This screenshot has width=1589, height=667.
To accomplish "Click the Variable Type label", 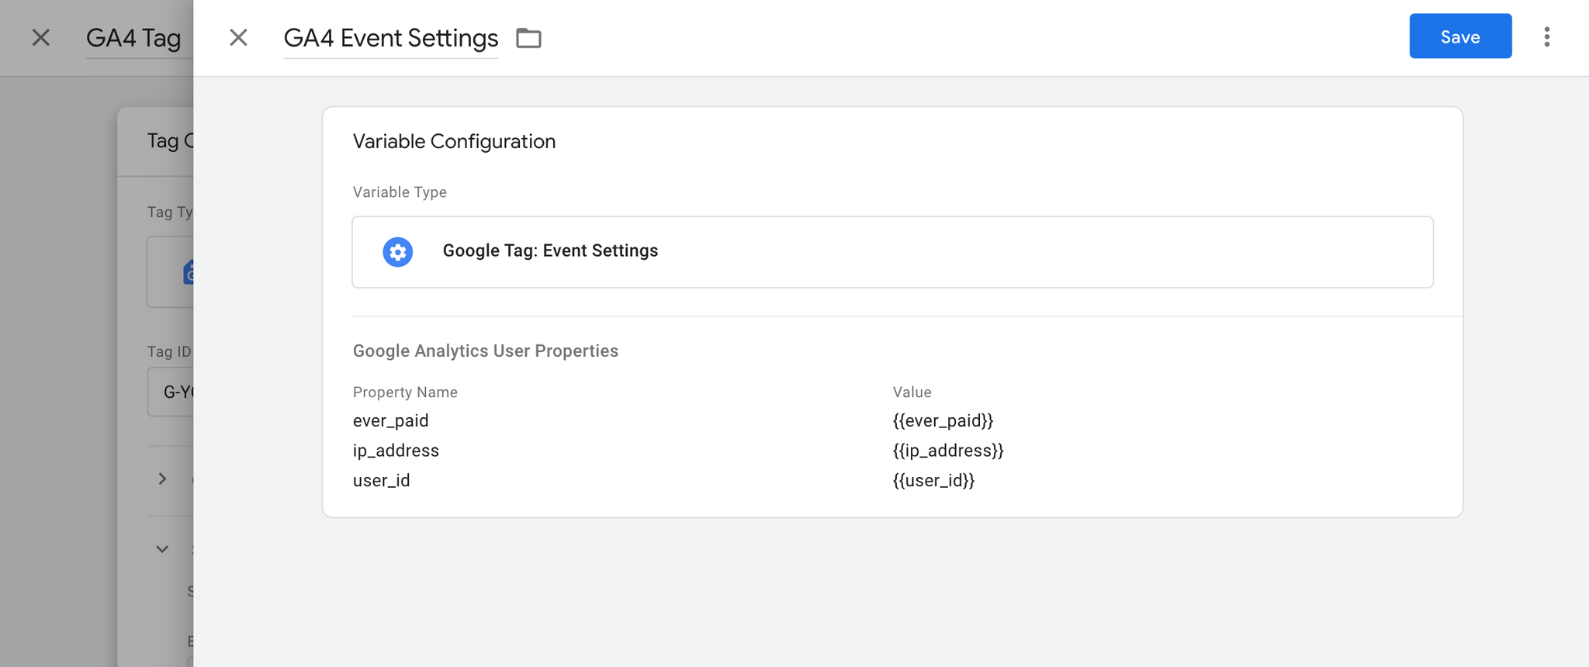I will (x=400, y=192).
